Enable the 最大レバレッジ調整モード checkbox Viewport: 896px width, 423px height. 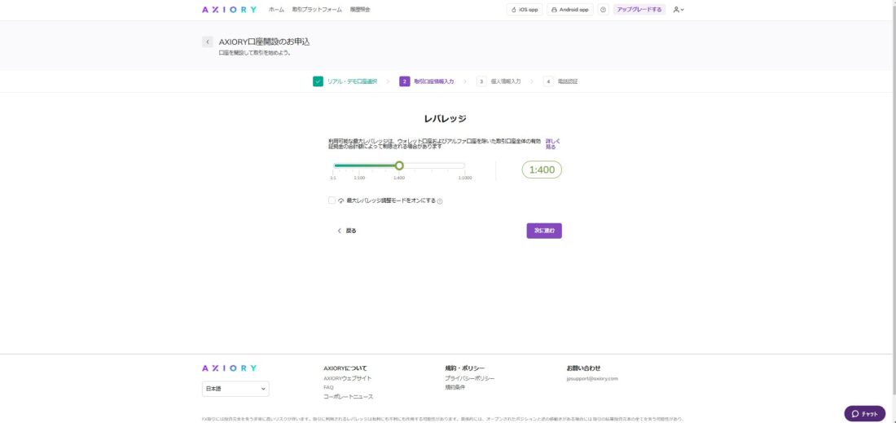click(x=332, y=200)
